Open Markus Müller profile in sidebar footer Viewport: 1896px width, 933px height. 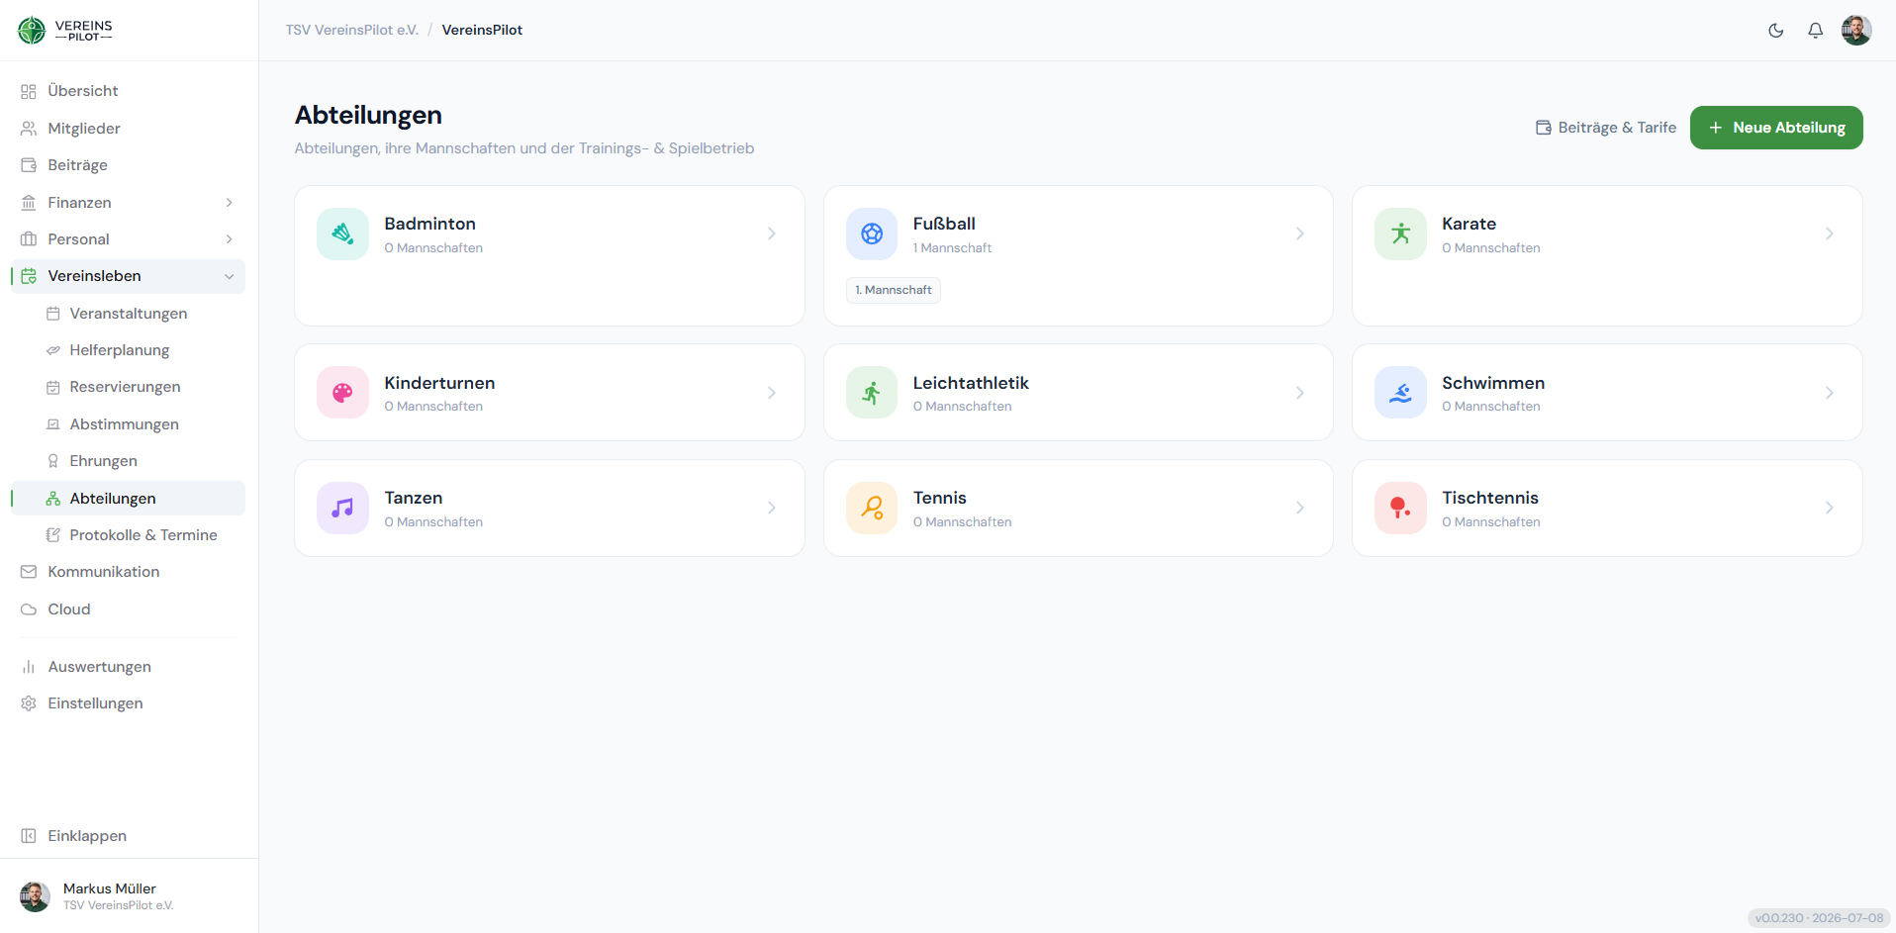click(x=129, y=896)
